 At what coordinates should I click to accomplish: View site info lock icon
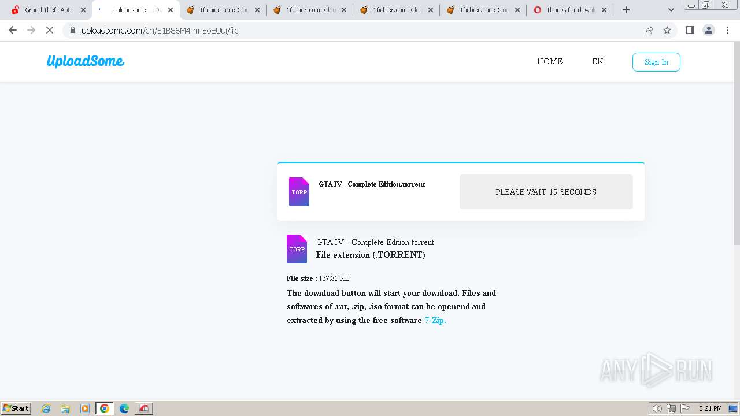coord(72,30)
